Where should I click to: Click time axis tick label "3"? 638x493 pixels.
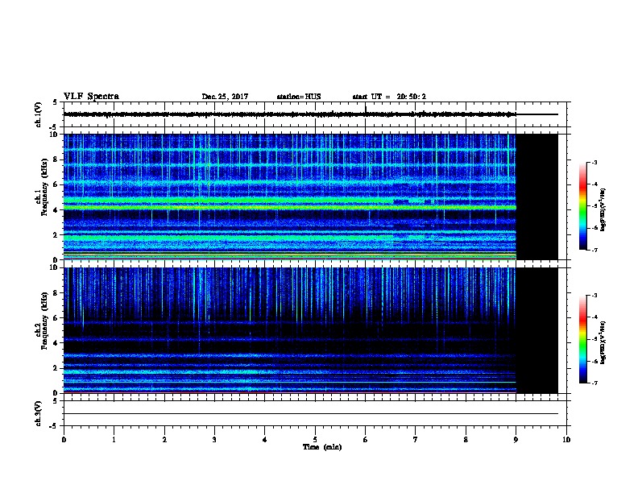coord(214,440)
